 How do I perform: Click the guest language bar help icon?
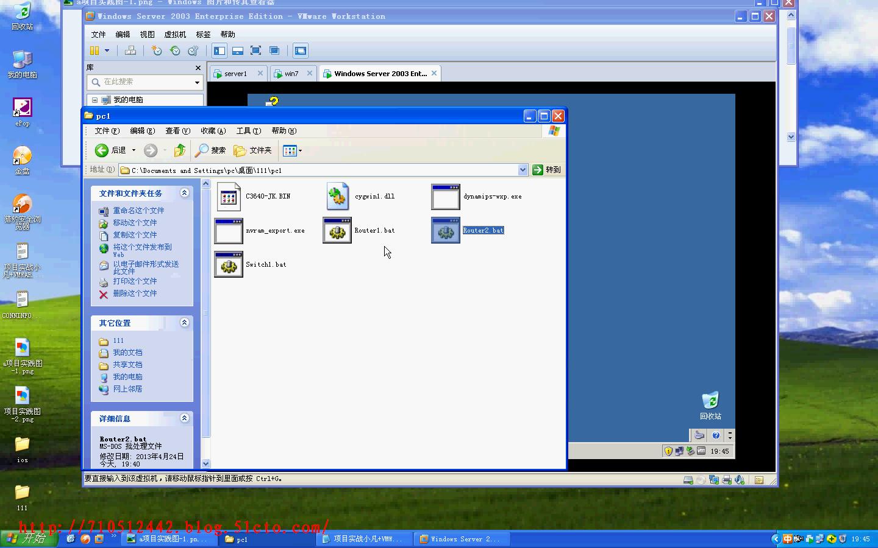click(716, 435)
